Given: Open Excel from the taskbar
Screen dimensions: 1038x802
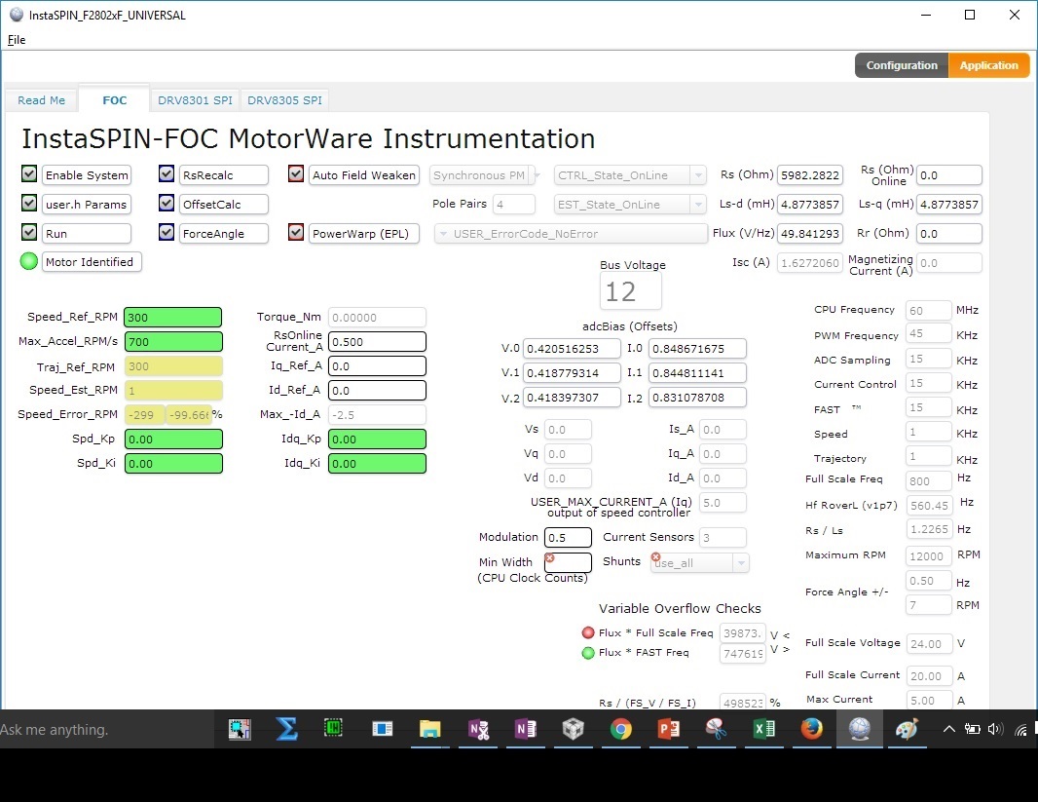Looking at the screenshot, I should (x=764, y=729).
